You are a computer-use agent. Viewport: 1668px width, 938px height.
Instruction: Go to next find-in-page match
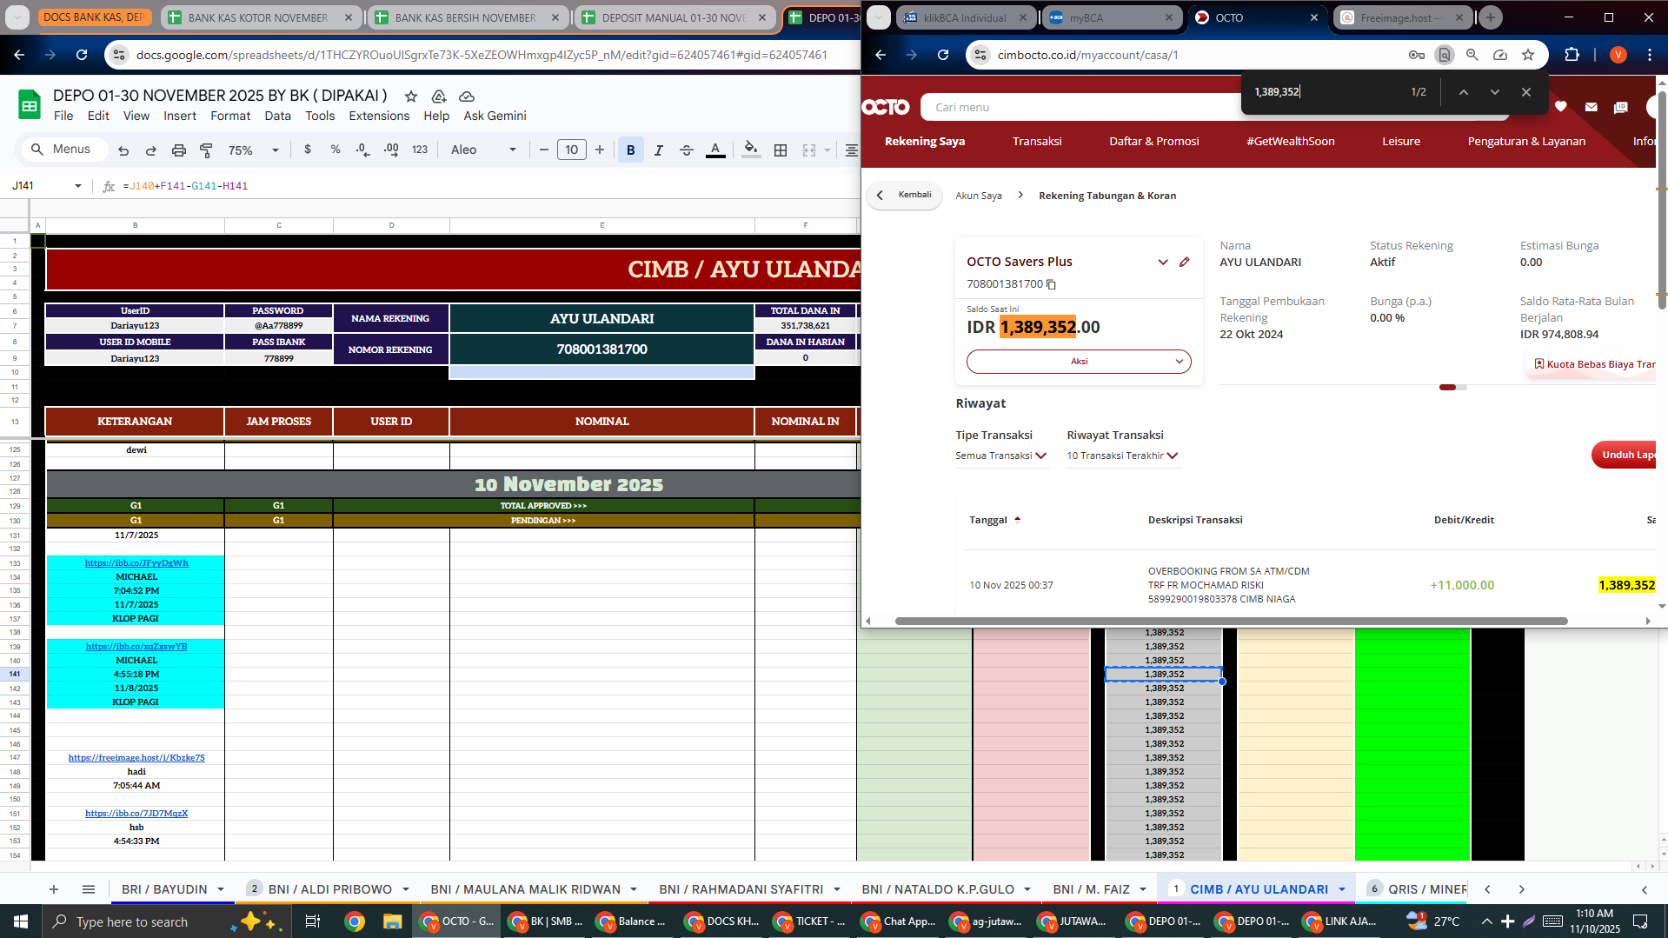point(1495,92)
